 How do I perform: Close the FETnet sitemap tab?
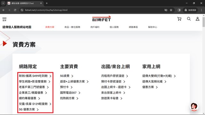click(x=41, y=3)
